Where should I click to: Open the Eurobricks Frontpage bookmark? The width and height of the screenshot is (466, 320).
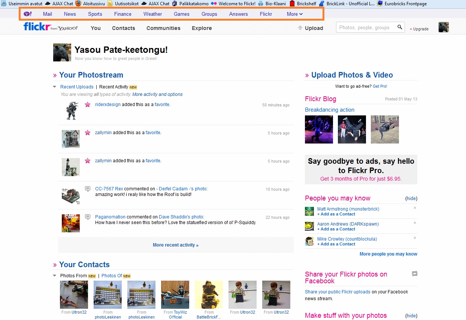pos(402,3)
